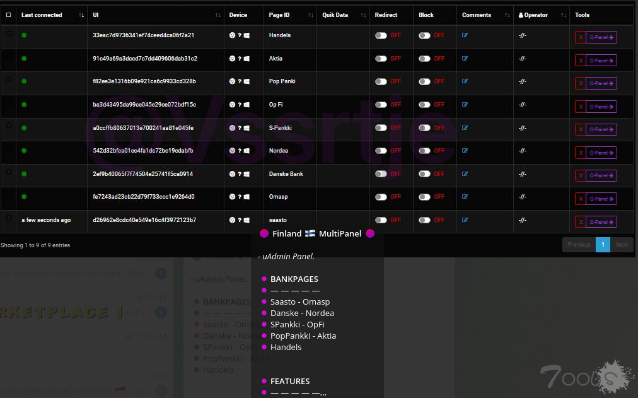Click red X button in Omasp row

click(581, 199)
